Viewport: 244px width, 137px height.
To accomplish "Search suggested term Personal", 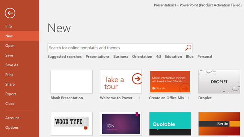I will click(x=205, y=57).
